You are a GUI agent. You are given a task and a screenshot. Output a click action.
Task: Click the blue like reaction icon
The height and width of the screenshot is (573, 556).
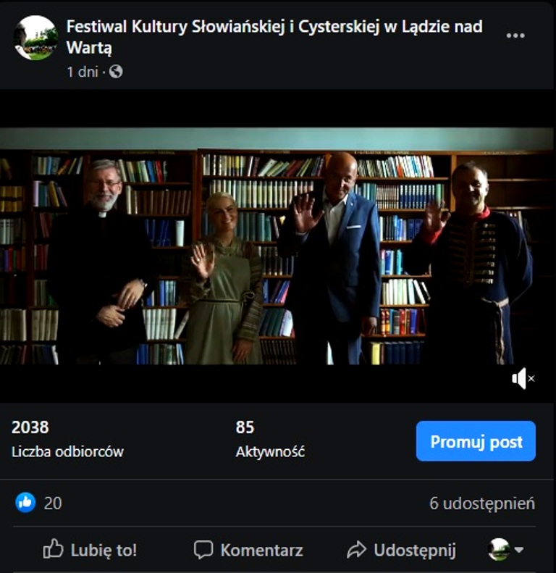click(x=25, y=503)
